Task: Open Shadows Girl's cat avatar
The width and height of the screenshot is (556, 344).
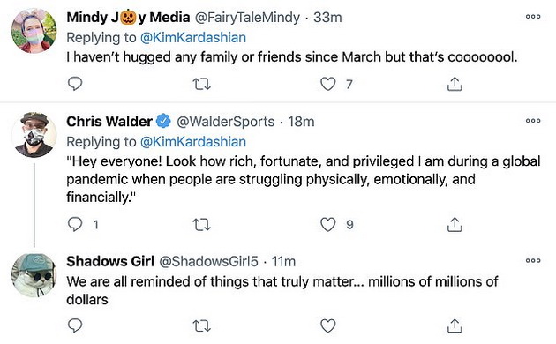Action: pyautogui.click(x=34, y=274)
